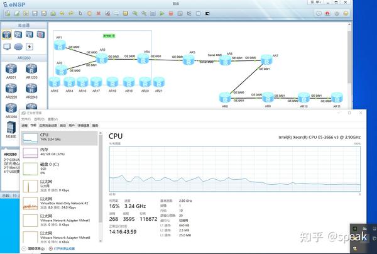Zoom out on the topology canvas
The width and height of the screenshot is (377, 254).
(x=144, y=13)
